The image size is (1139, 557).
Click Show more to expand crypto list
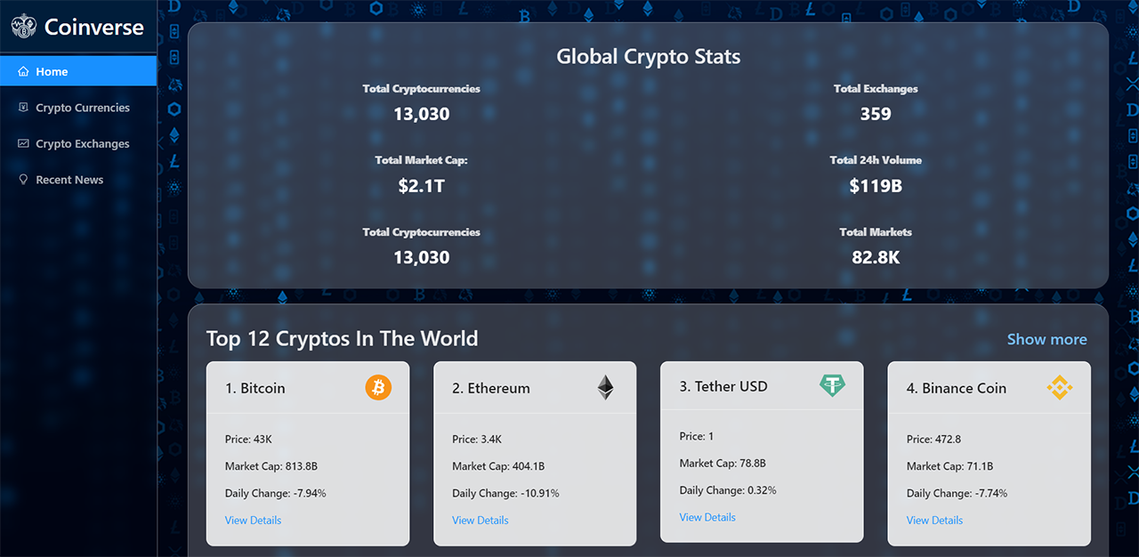pos(1046,339)
